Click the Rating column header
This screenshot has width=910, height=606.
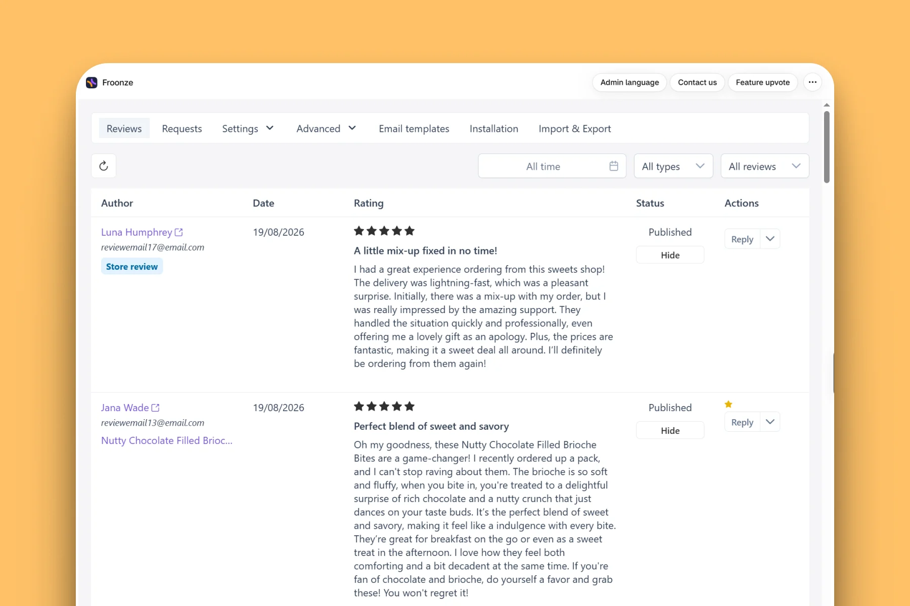pyautogui.click(x=369, y=203)
